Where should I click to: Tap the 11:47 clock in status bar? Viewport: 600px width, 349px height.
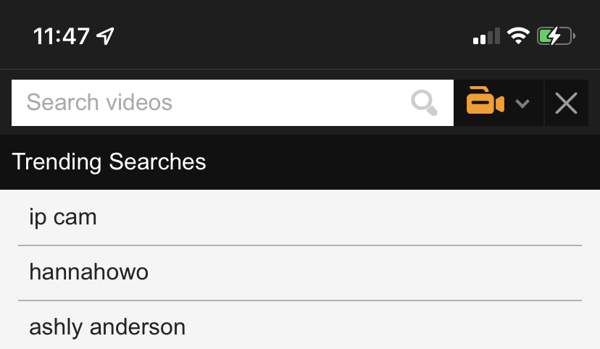pos(61,35)
